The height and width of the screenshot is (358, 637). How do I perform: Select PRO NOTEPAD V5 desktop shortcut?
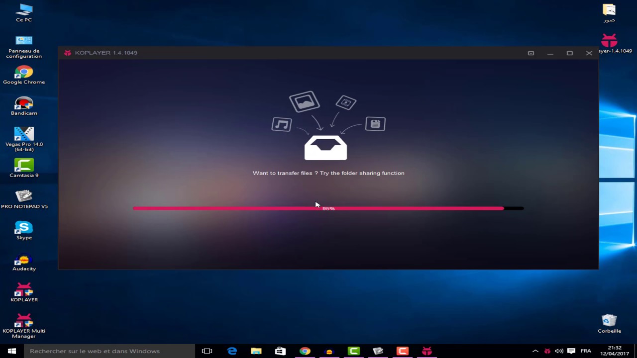tap(24, 199)
